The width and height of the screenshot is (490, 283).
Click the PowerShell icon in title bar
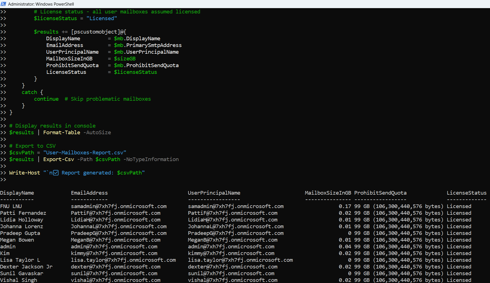coord(3,4)
